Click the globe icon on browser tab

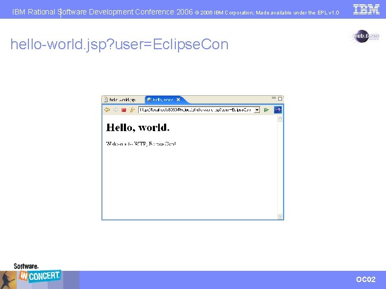(149, 100)
